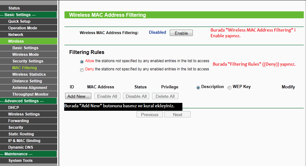Open the Wireless Statistics page

click(29, 74)
